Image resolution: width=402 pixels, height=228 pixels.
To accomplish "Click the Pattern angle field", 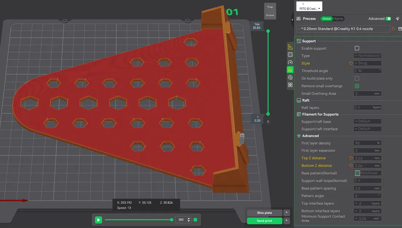I will (367, 196).
